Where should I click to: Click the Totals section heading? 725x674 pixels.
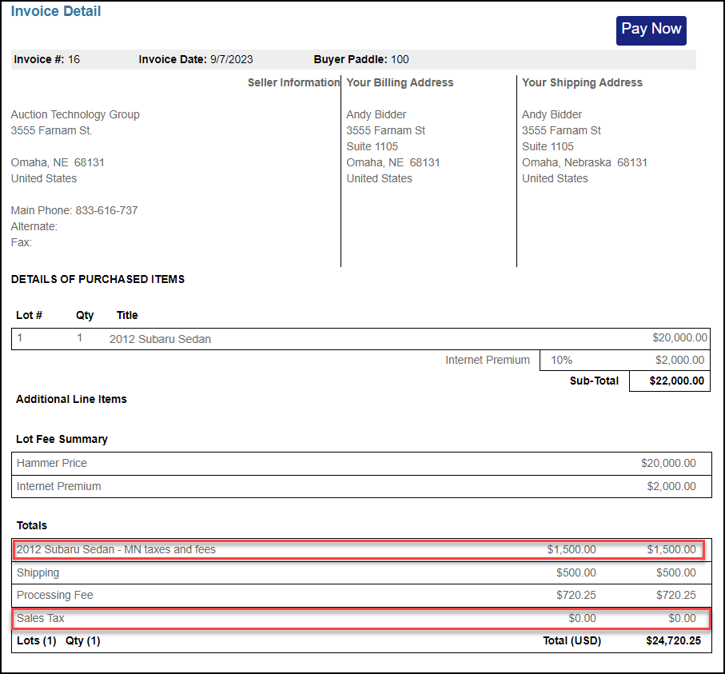(x=32, y=525)
